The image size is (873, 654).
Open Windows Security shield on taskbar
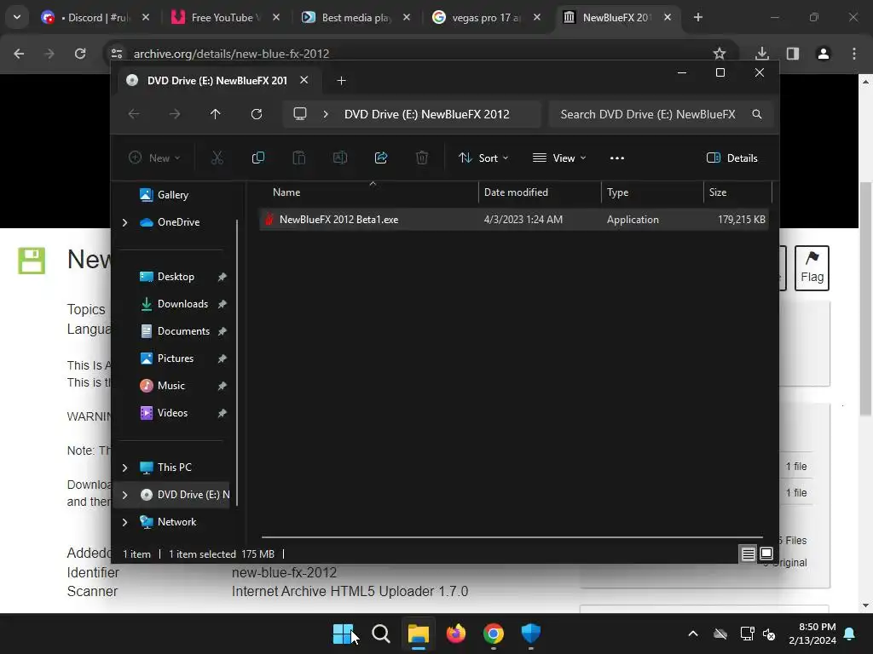coord(530,634)
